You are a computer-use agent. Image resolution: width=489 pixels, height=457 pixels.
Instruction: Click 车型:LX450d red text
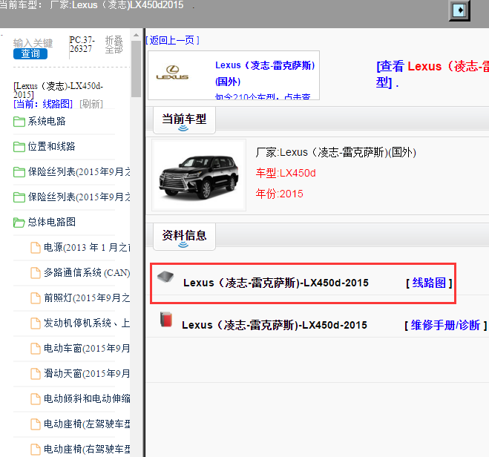point(286,173)
